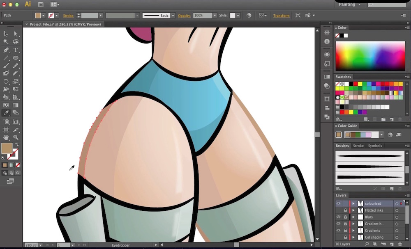The image size is (411, 249).
Task: Pick a hue from Color spectrum ramp
Action: click(x=370, y=56)
